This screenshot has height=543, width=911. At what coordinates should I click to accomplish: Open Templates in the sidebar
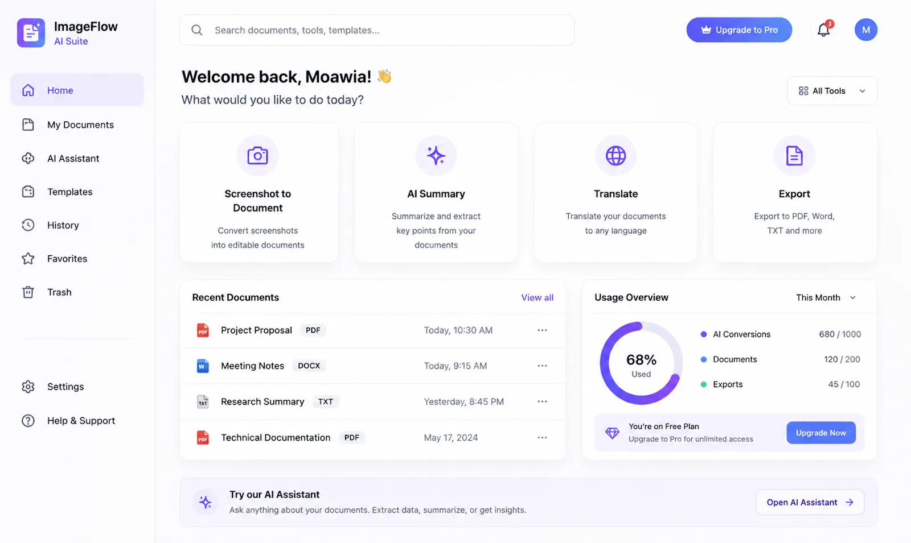[x=77, y=192]
